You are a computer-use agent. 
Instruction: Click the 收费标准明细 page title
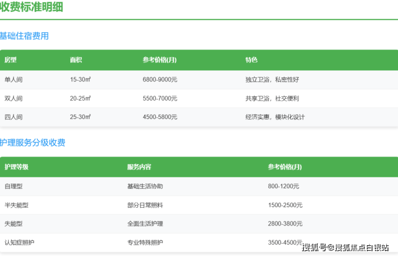tap(31, 8)
